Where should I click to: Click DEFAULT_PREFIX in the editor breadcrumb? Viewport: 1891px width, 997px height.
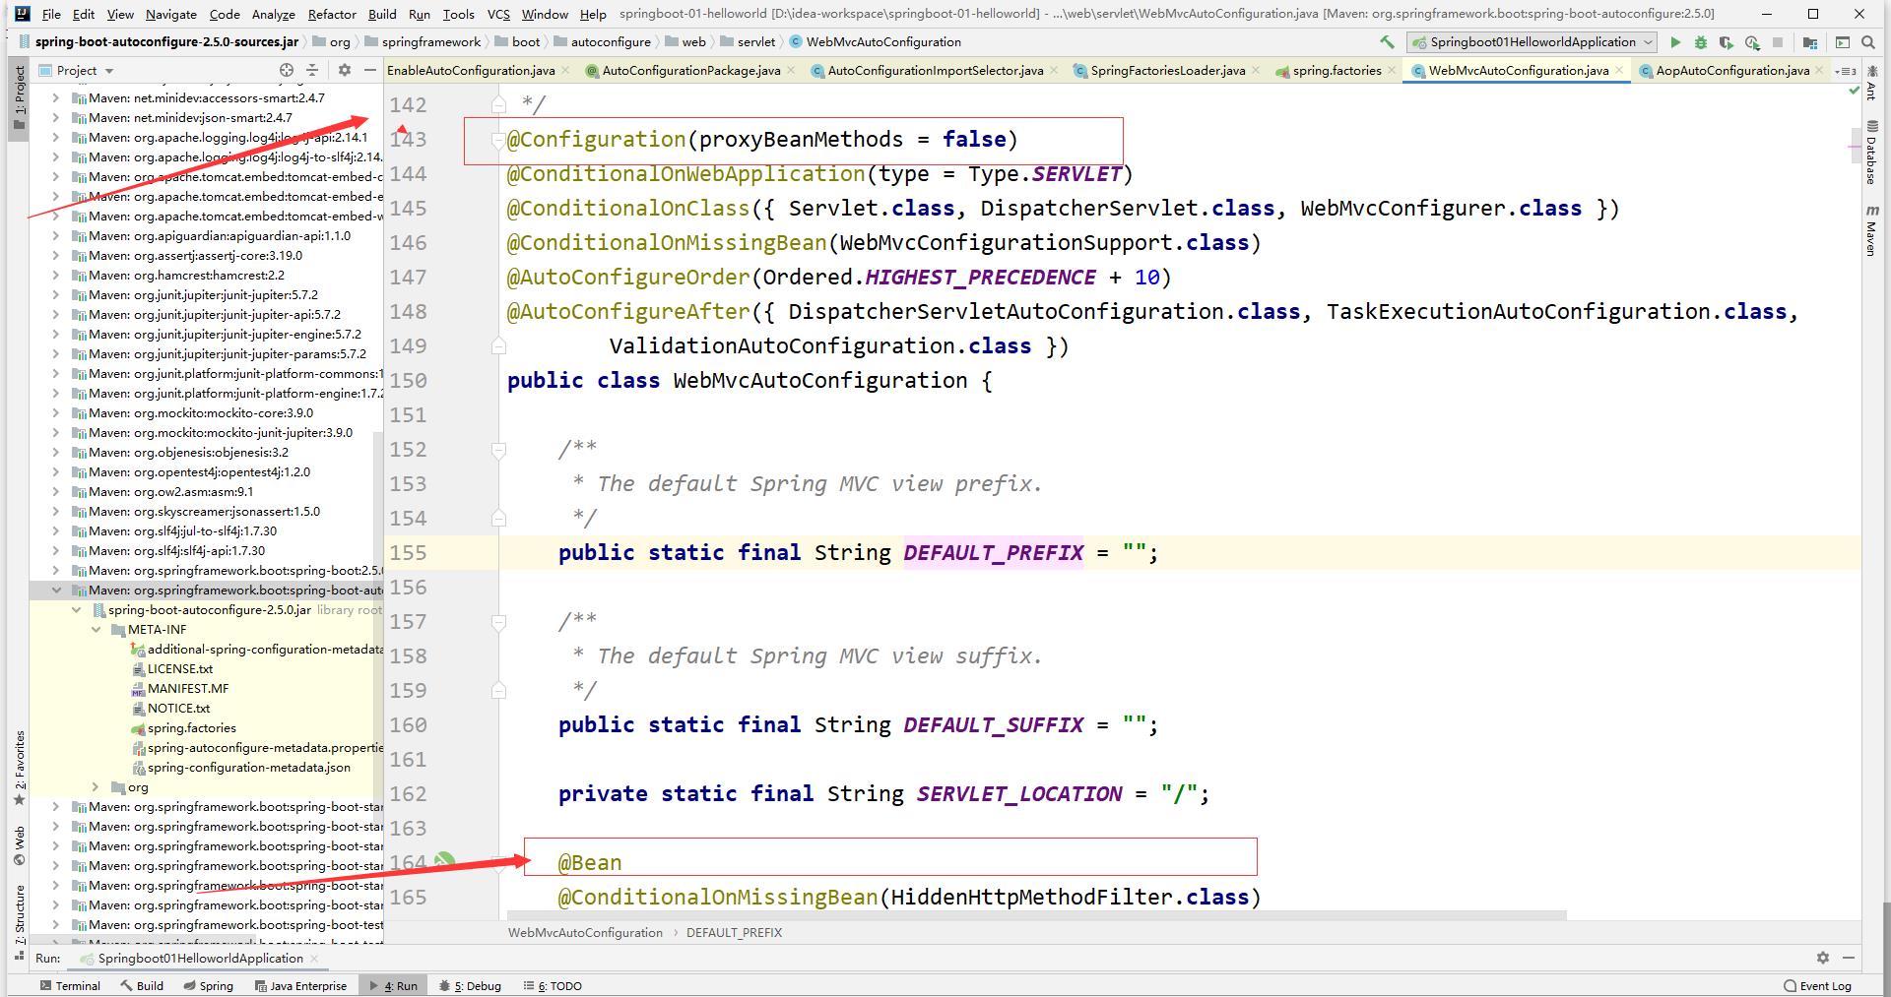click(x=734, y=932)
